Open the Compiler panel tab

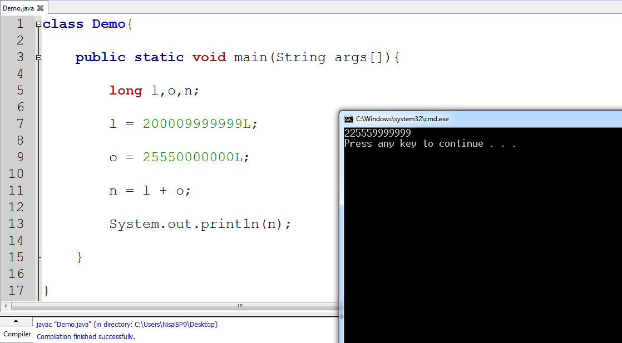[x=17, y=334]
